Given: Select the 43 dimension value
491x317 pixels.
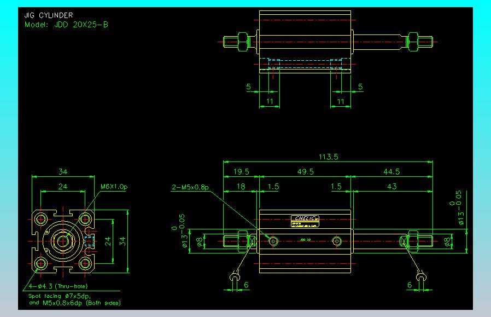Looking at the screenshot, I should click(392, 187).
